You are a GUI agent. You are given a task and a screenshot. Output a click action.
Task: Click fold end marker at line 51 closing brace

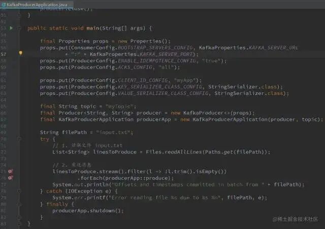19,15
